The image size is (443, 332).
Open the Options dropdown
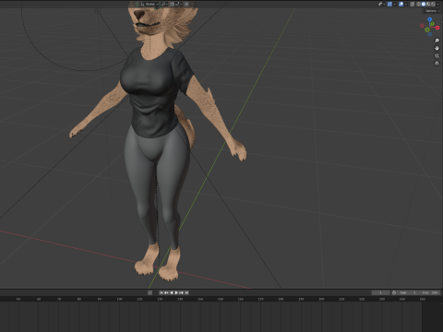433,11
